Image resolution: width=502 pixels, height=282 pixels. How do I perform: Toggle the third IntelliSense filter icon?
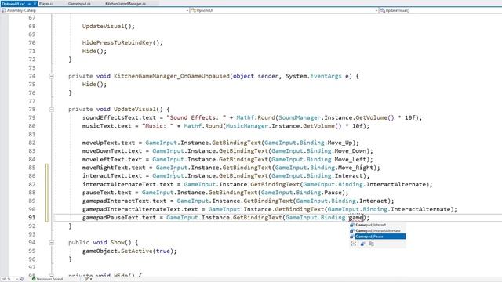371,244
